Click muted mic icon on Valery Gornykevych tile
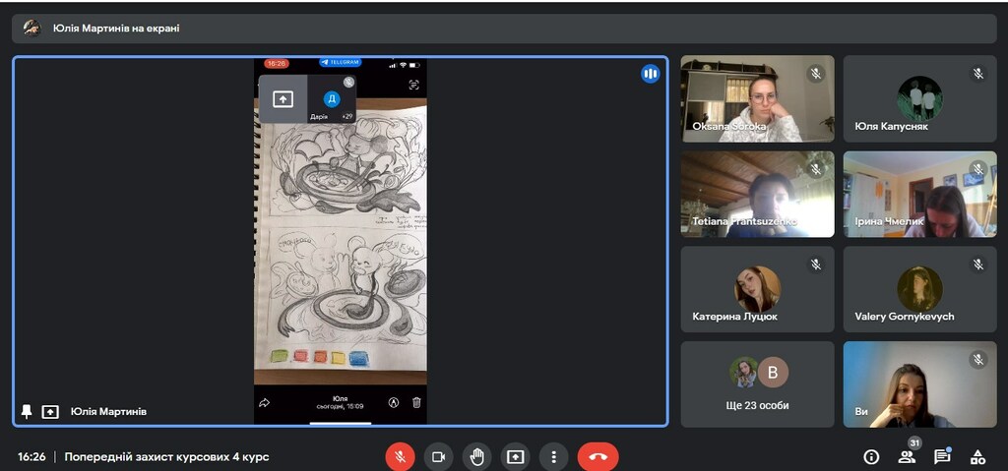This screenshot has height=471, width=1008. point(978,265)
